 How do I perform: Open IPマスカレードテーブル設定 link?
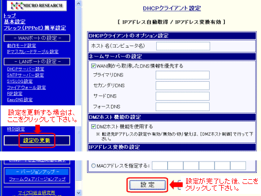32,51
